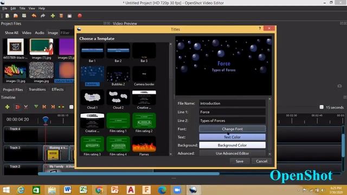Open the View menu
The image size is (347, 195).
point(31,9)
